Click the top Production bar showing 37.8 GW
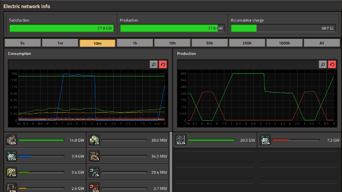Image resolution: width=342 pixels, height=192 pixels. [x=172, y=28]
